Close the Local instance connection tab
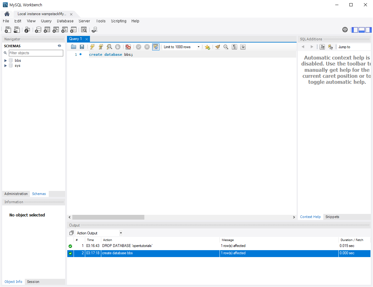373x287 pixels. [x=71, y=14]
